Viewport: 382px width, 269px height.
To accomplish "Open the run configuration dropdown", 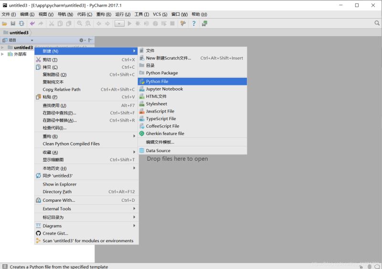I will [x=119, y=24].
